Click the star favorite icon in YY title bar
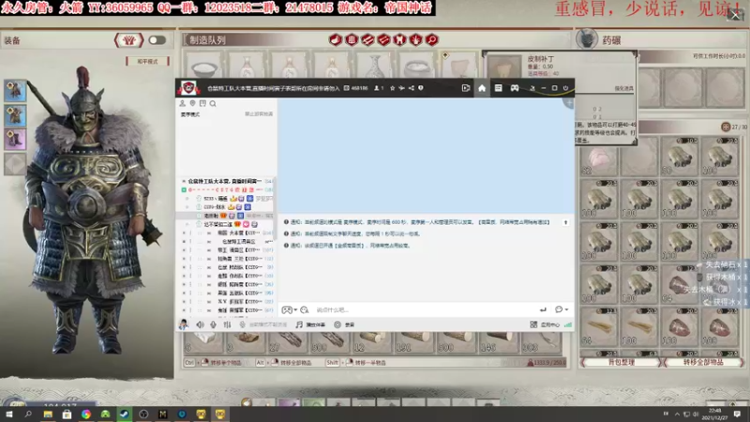The image size is (750, 422). (392, 88)
